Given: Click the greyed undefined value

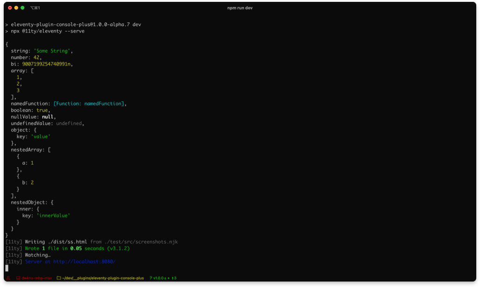Looking at the screenshot, I should pyautogui.click(x=68, y=123).
